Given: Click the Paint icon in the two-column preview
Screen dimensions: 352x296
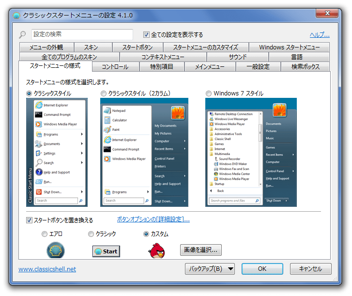Looking at the screenshot, I should point(107,129).
